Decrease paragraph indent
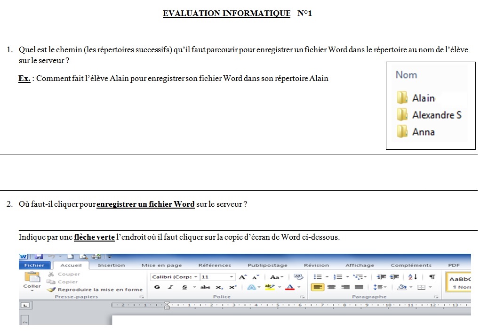 coord(381,277)
